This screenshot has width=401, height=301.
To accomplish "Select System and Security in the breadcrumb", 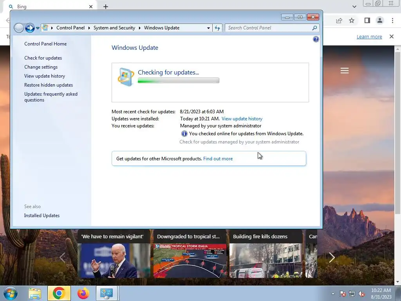I will point(114,28).
